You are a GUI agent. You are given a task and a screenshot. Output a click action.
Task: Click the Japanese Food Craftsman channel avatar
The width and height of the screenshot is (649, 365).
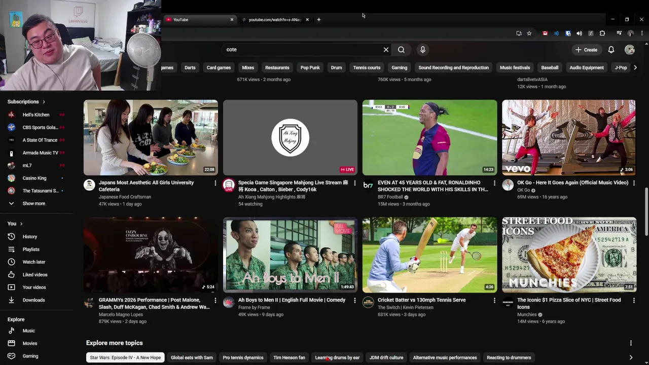coord(89,185)
